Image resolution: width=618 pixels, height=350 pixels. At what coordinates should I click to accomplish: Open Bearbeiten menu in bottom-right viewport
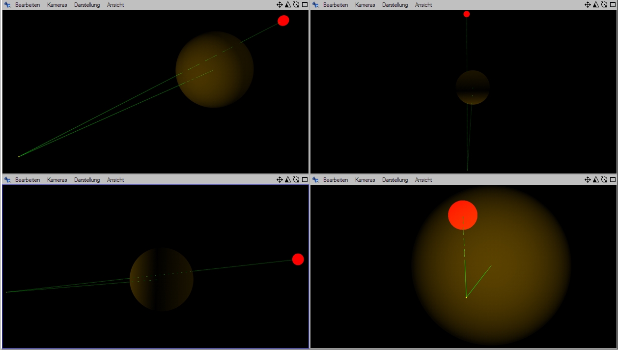click(336, 180)
